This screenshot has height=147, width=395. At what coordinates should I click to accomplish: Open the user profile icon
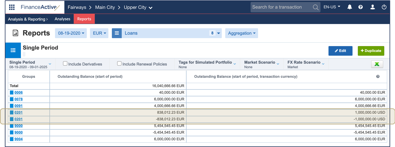pyautogui.click(x=373, y=7)
